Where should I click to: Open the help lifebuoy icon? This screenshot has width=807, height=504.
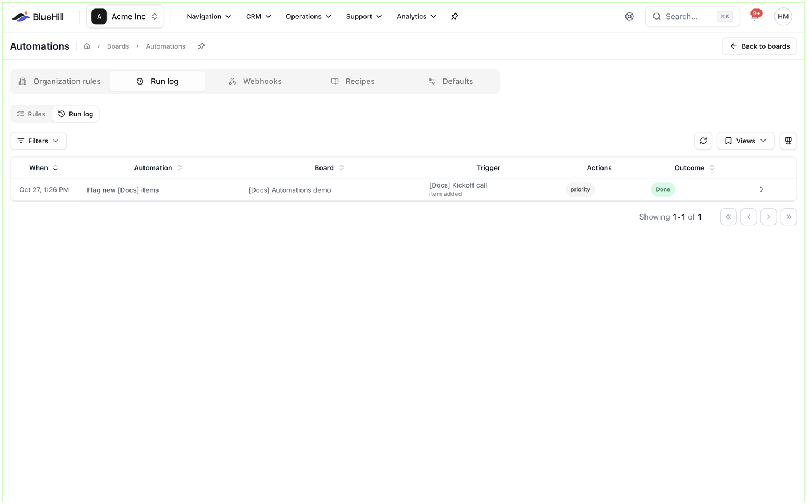tap(629, 17)
